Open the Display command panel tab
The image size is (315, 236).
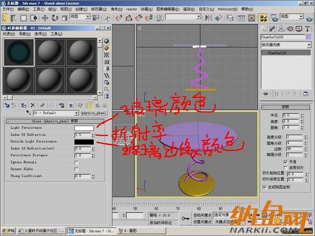click(299, 29)
